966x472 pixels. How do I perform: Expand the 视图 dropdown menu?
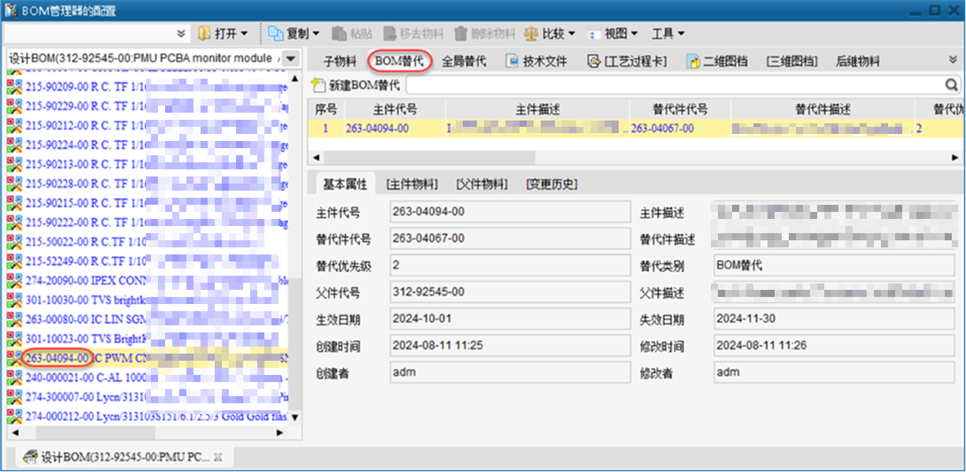634,33
